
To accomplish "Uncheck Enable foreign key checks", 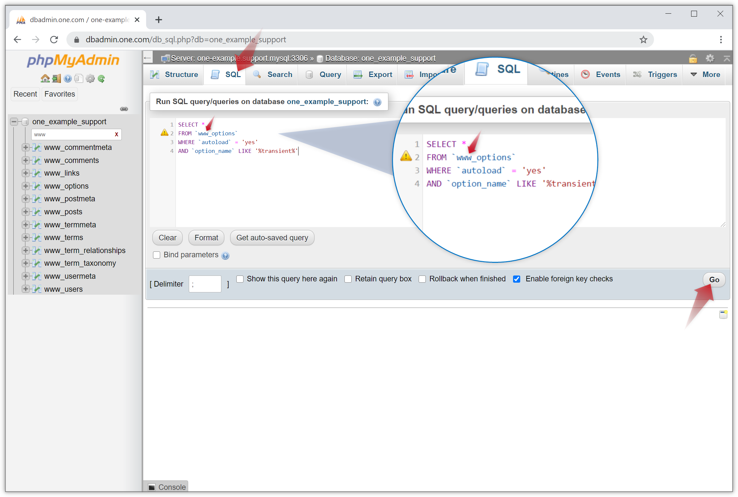I will (x=517, y=279).
